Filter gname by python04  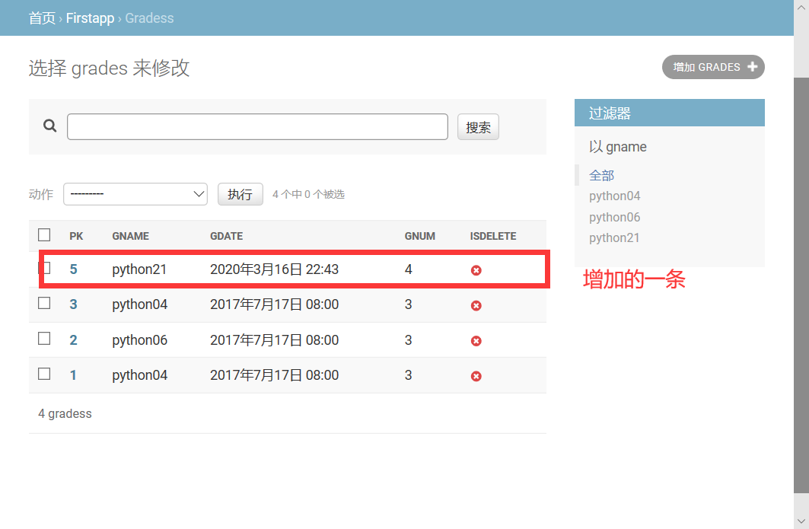614,196
